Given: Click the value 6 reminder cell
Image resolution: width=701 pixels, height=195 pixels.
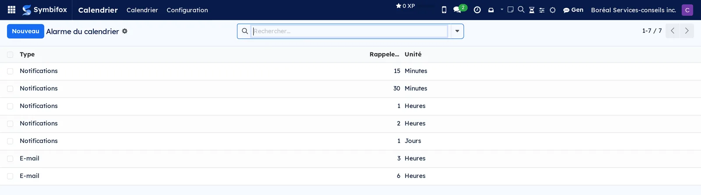Looking at the screenshot, I should (399, 176).
